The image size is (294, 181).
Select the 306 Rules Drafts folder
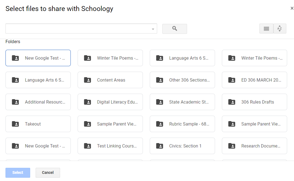tap(255, 102)
